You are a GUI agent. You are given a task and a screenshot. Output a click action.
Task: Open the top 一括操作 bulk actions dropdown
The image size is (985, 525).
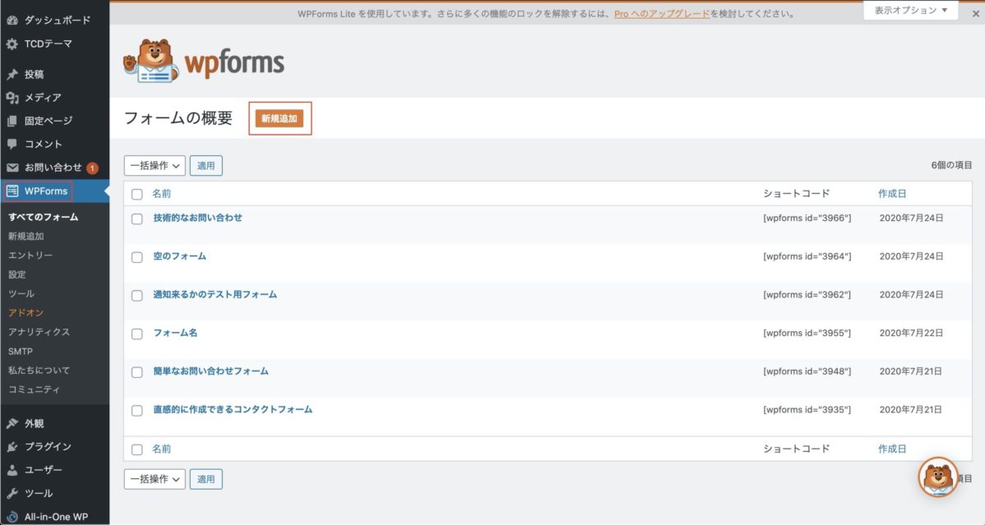[x=155, y=166]
